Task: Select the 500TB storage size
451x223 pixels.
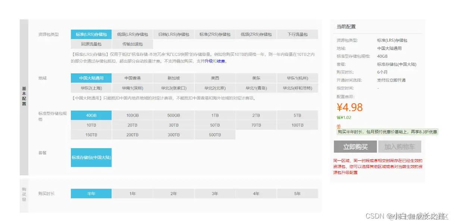Action: click(x=215, y=135)
